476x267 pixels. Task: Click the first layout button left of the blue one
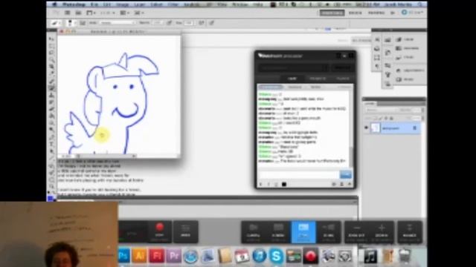(278, 232)
